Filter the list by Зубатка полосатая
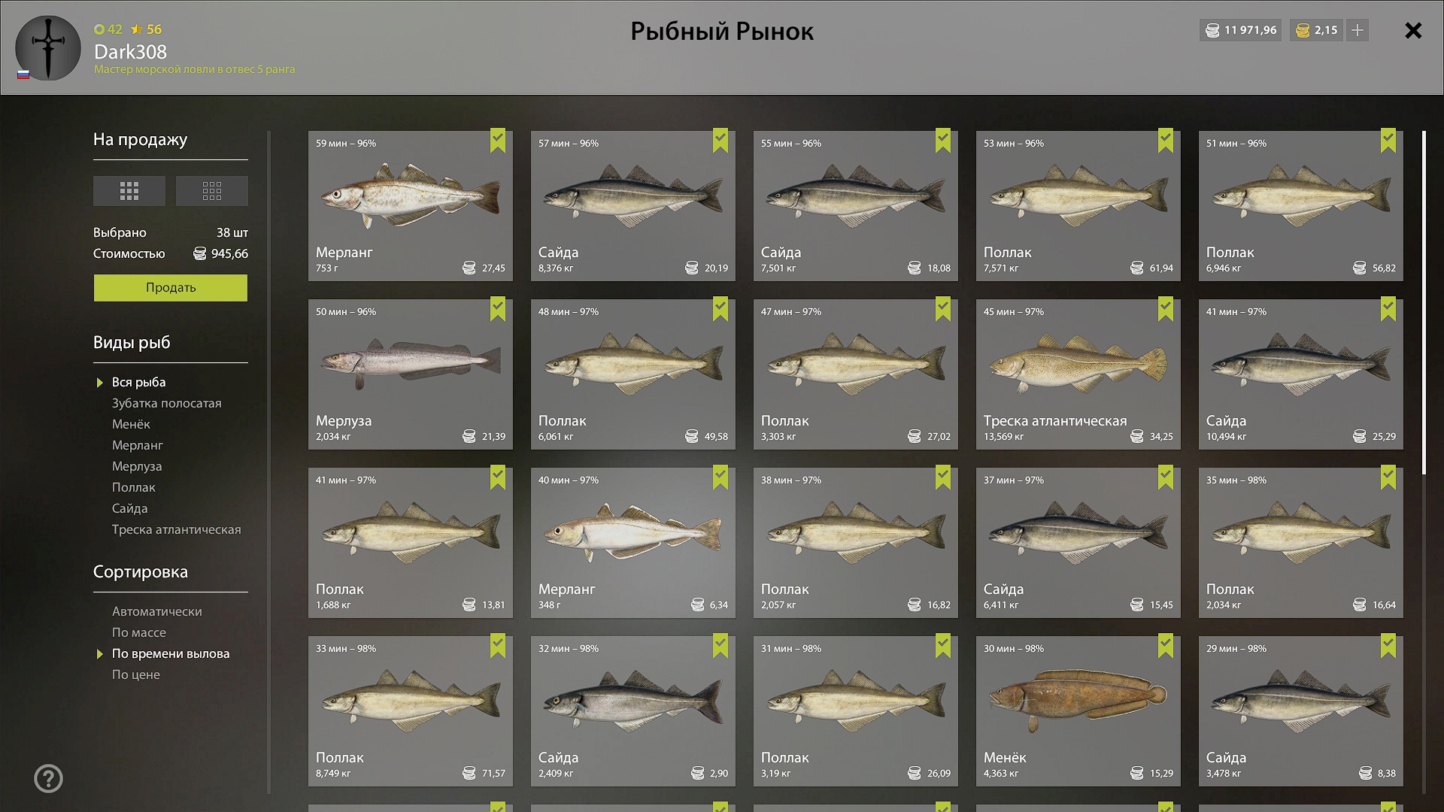Screen dimensions: 1444x812 tap(167, 403)
